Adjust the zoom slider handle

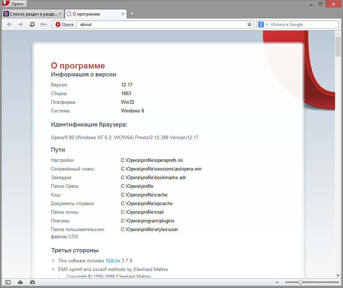300,282
